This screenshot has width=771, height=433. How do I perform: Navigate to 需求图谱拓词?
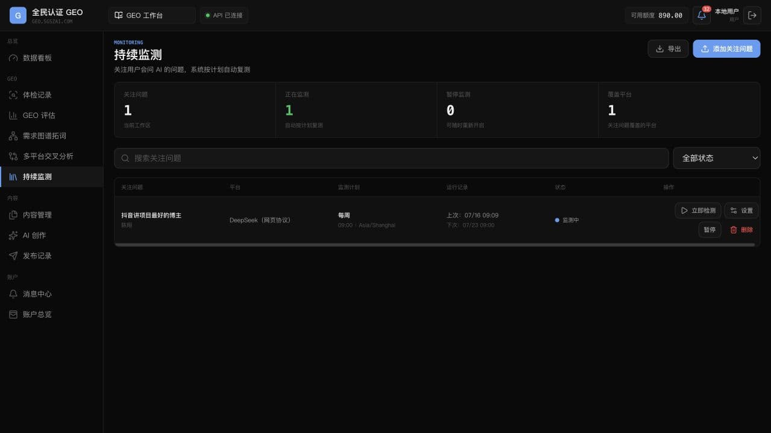coord(51,136)
